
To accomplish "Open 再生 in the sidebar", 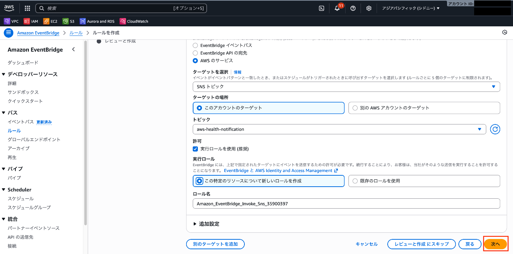I will pyautogui.click(x=12, y=157).
